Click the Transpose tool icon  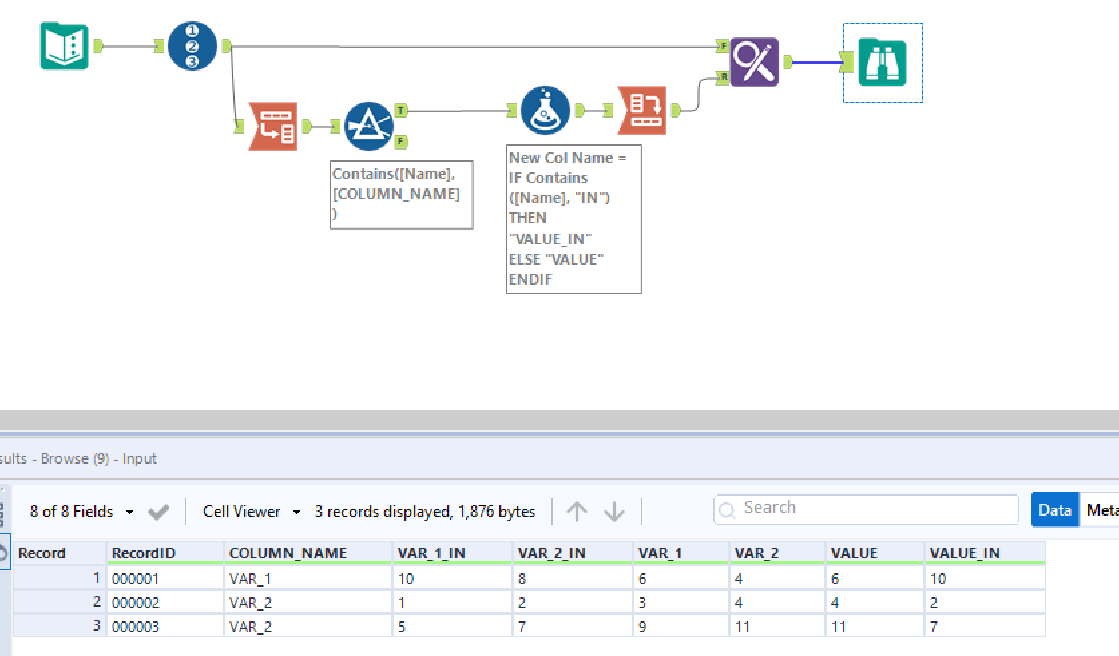pos(273,126)
